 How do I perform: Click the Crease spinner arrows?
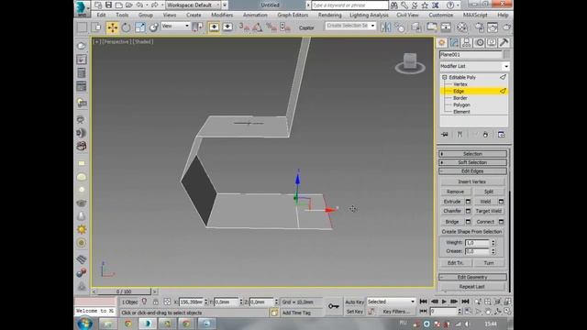pyautogui.click(x=493, y=251)
